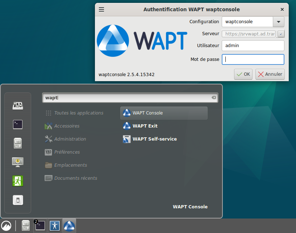
Task: Clear the menu search text
Action: [x=214, y=97]
